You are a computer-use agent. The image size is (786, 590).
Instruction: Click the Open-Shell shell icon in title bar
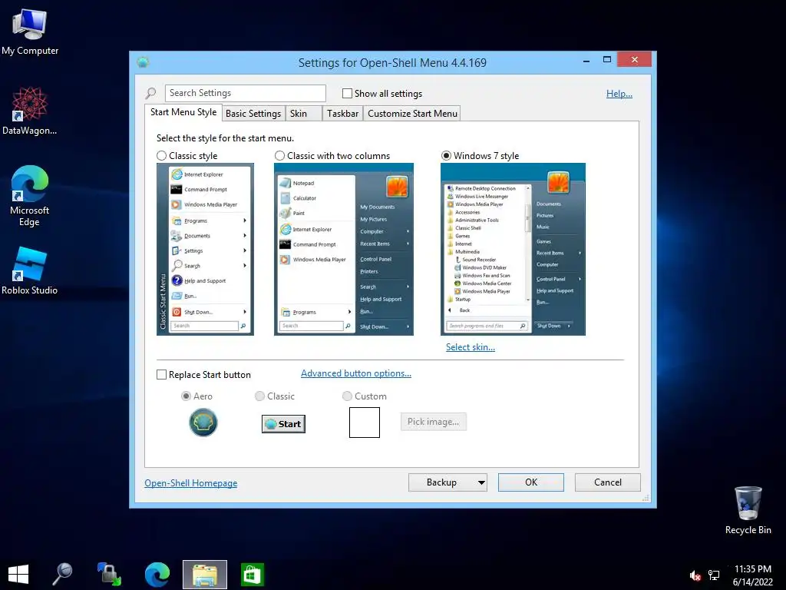point(143,62)
